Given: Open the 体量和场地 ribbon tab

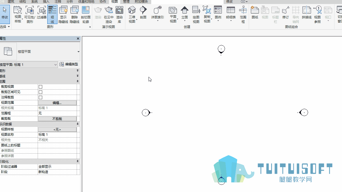Looking at the screenshot, I should 86,2.
